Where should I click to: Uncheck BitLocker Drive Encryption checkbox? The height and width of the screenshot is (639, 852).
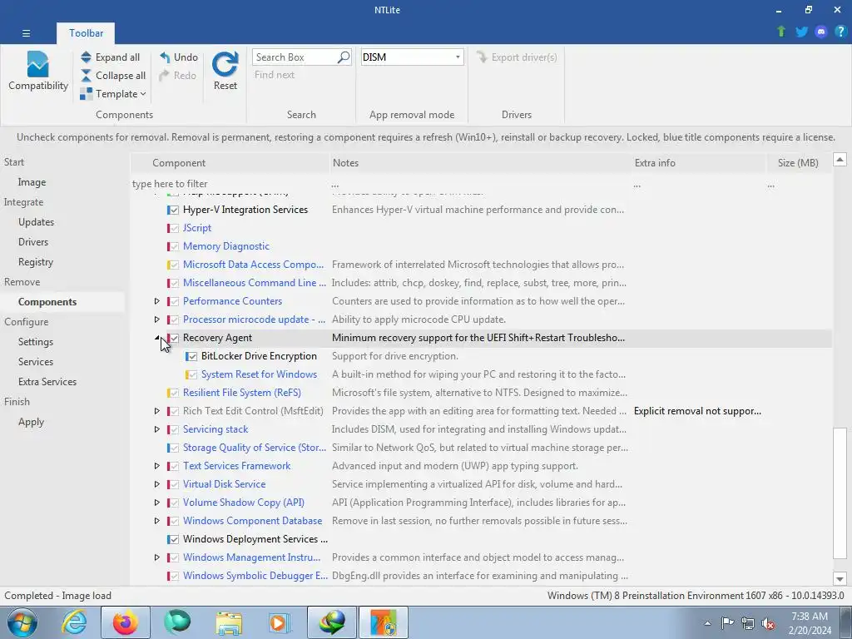[x=192, y=356]
